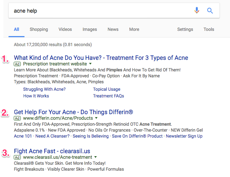Click the 'Prescription treatment website' green text
230x177 pixels.
pos(55,64)
